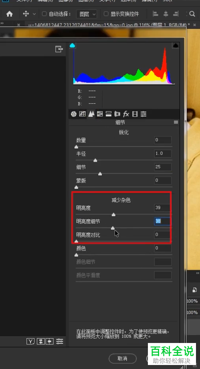Open the 图层 auto-select dropdown
200x369 pixels.
click(87, 14)
